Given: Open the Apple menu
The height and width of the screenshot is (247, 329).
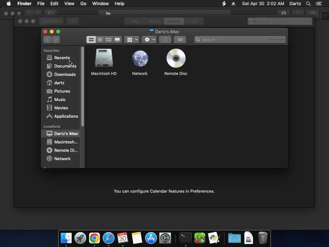Looking at the screenshot, I should click(9, 4).
